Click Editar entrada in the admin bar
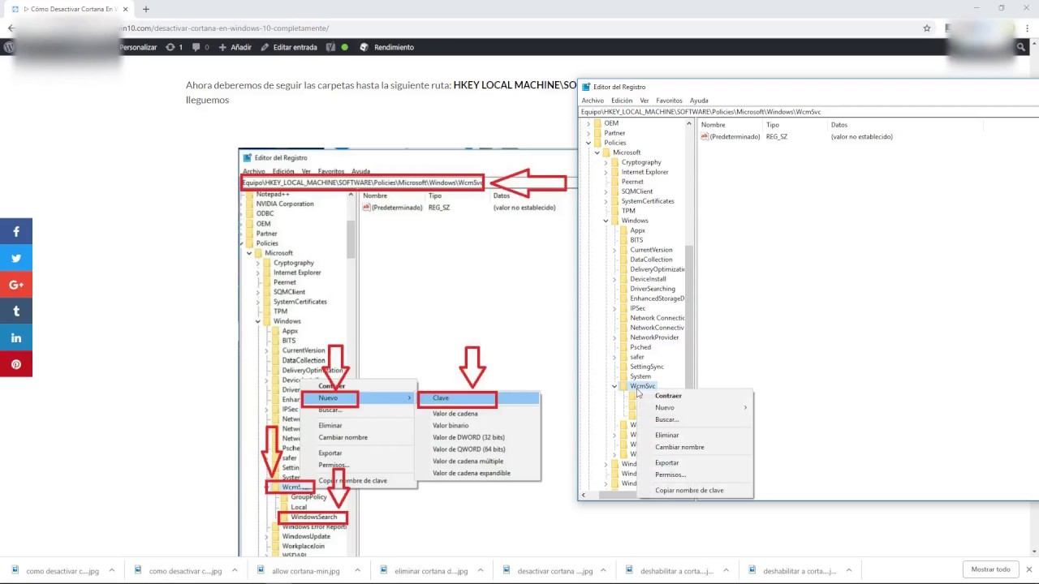The image size is (1039, 584). (289, 47)
